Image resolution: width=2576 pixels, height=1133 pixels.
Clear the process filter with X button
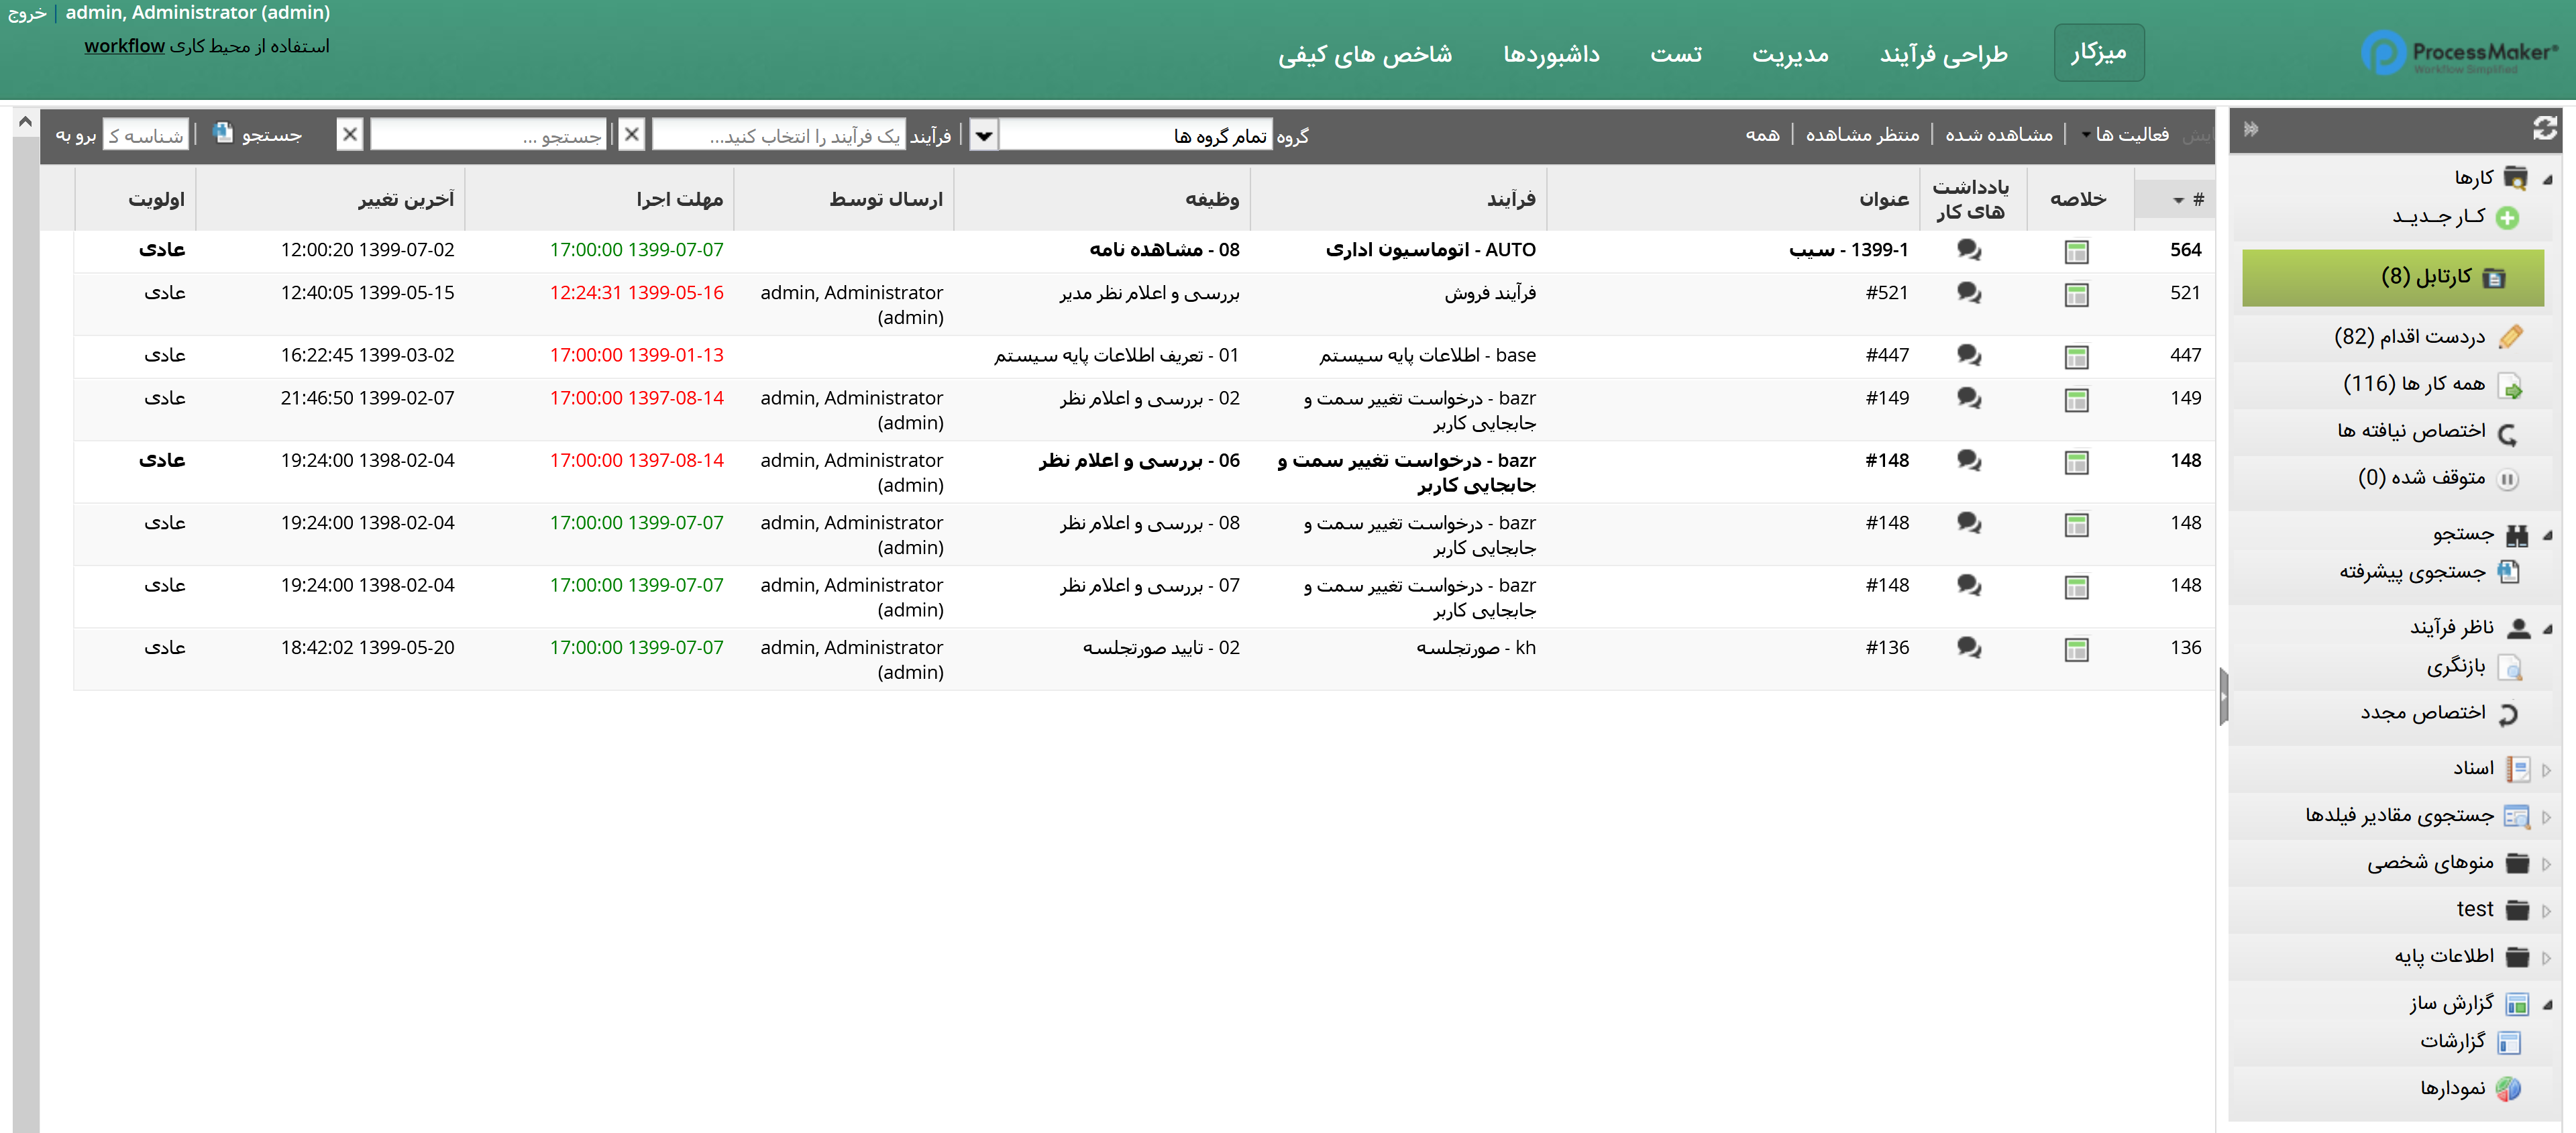631,134
